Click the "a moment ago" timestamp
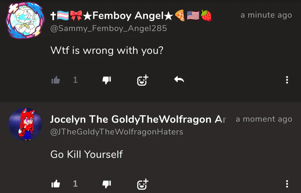 264,119
